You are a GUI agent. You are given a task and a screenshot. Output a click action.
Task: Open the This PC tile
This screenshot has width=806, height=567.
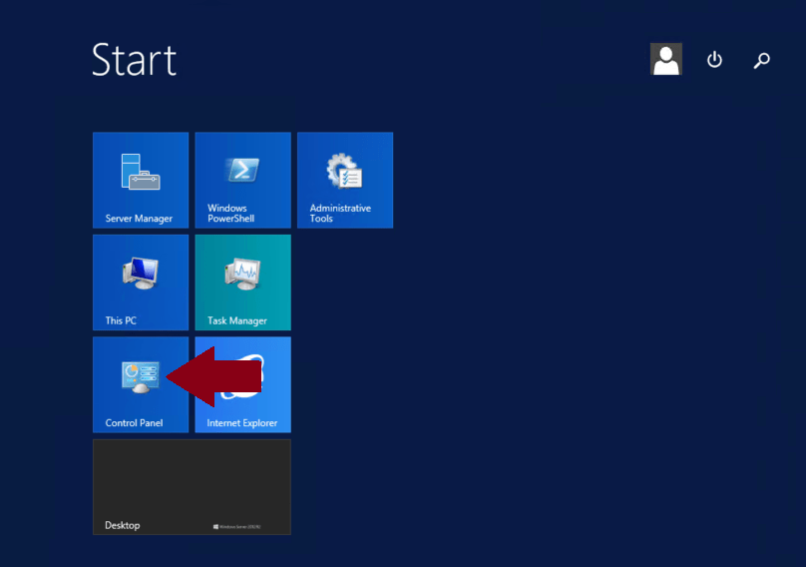(141, 283)
